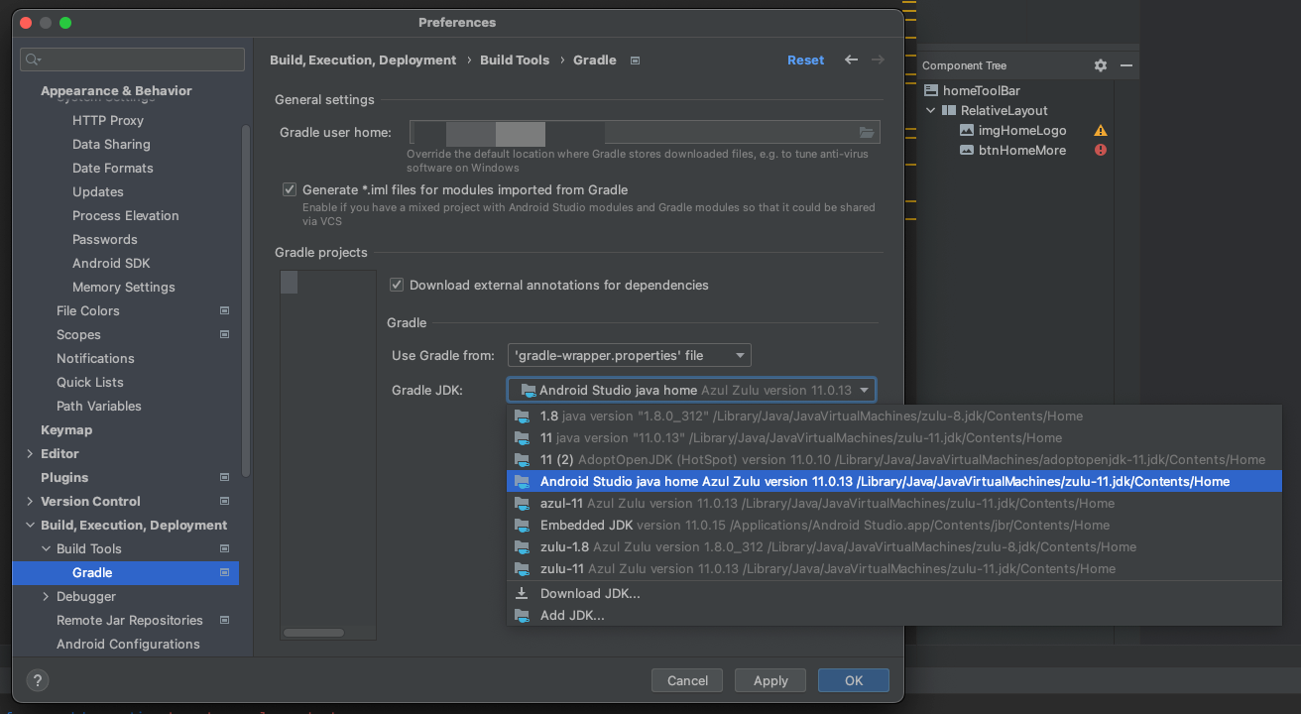1301x714 pixels.
Task: Select 1.8 java version 1.8.0_312 JDK
Action: 894,416
